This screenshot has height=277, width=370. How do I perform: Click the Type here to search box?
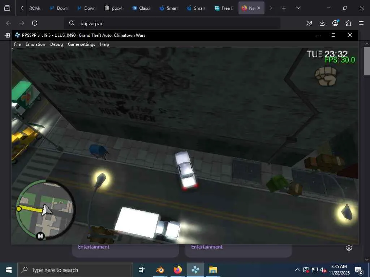coord(75,270)
